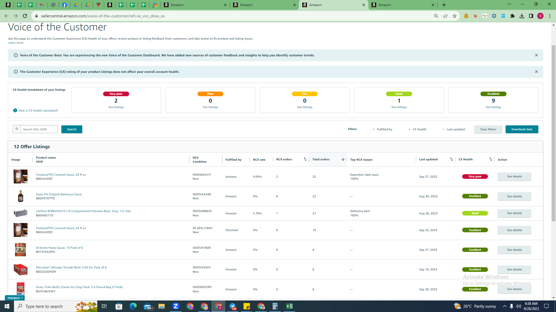See details for Cambro Flatware Rack
This screenshot has height=312, width=556.
[x=514, y=213]
